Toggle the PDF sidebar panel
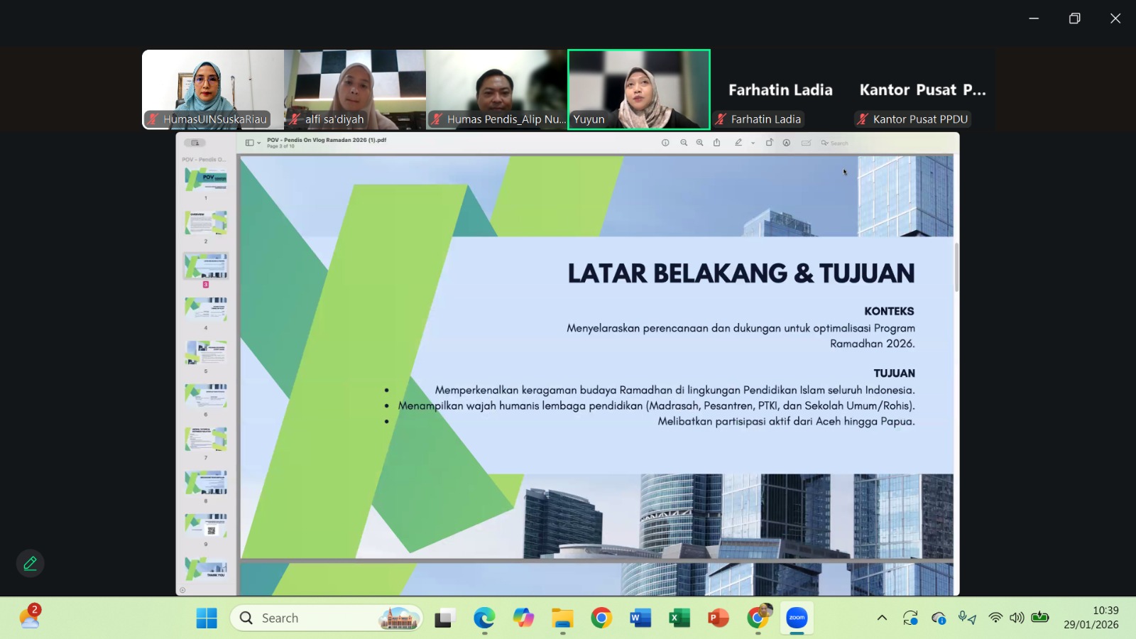The image size is (1136, 639). [249, 143]
